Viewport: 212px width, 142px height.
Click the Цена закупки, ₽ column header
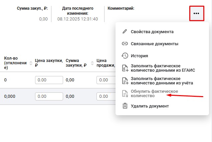pos(49,63)
